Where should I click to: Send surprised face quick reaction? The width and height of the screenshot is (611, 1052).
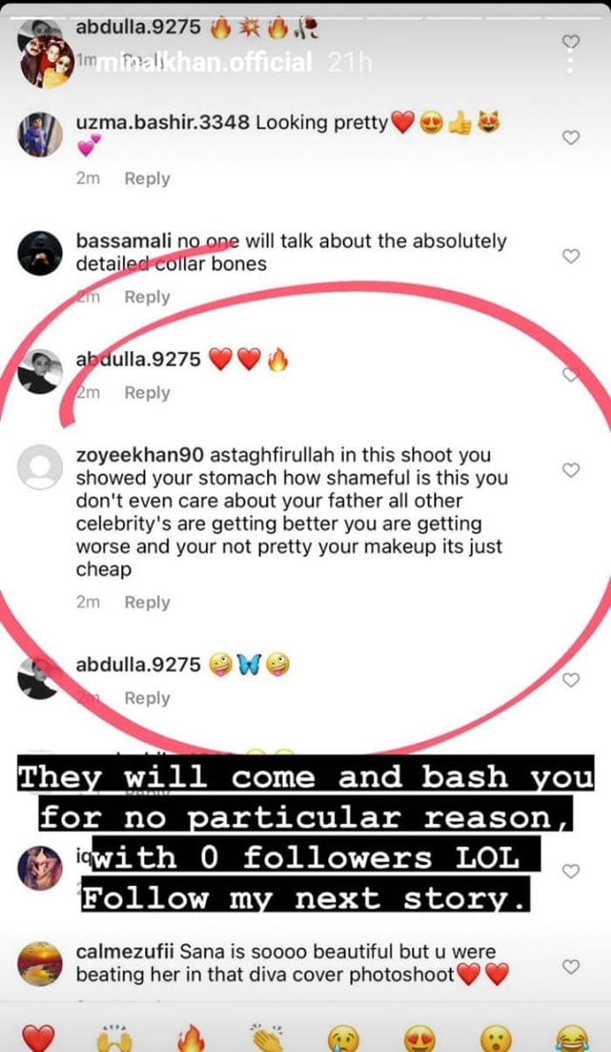(496, 1037)
